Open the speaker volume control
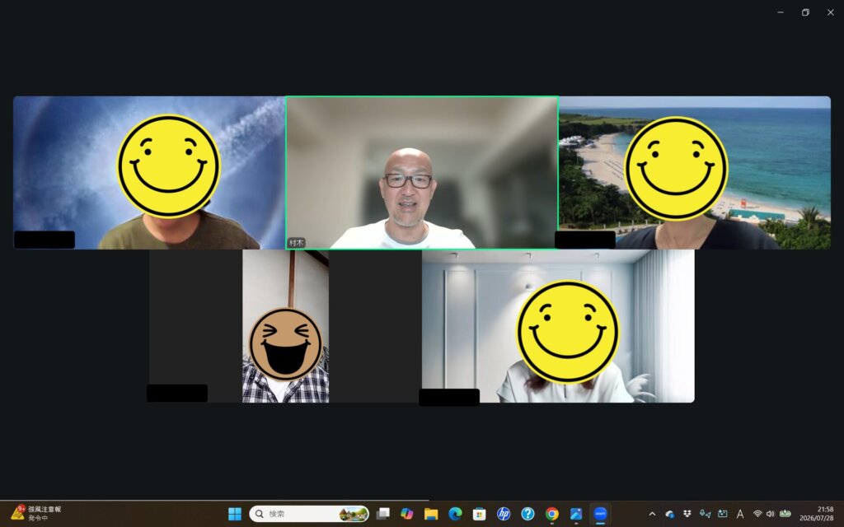 point(771,514)
